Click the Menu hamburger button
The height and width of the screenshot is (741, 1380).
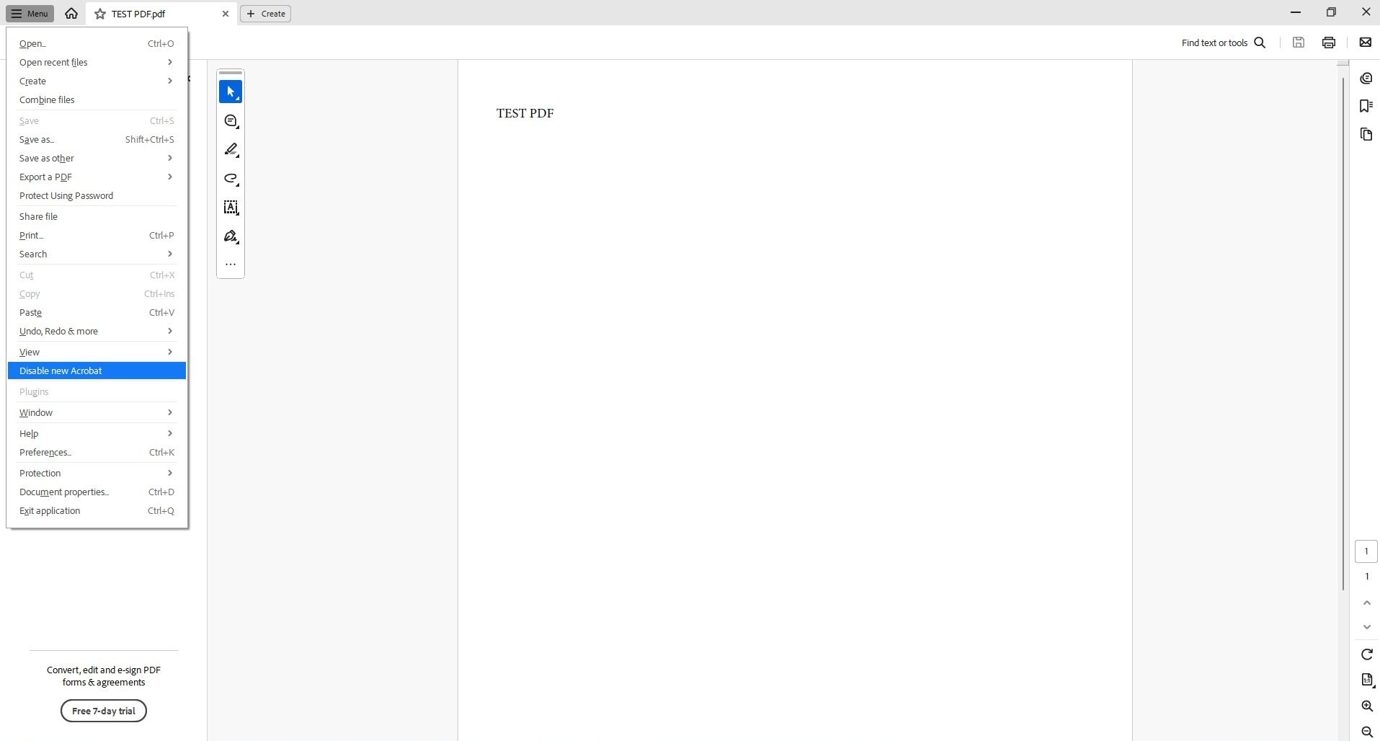(30, 14)
